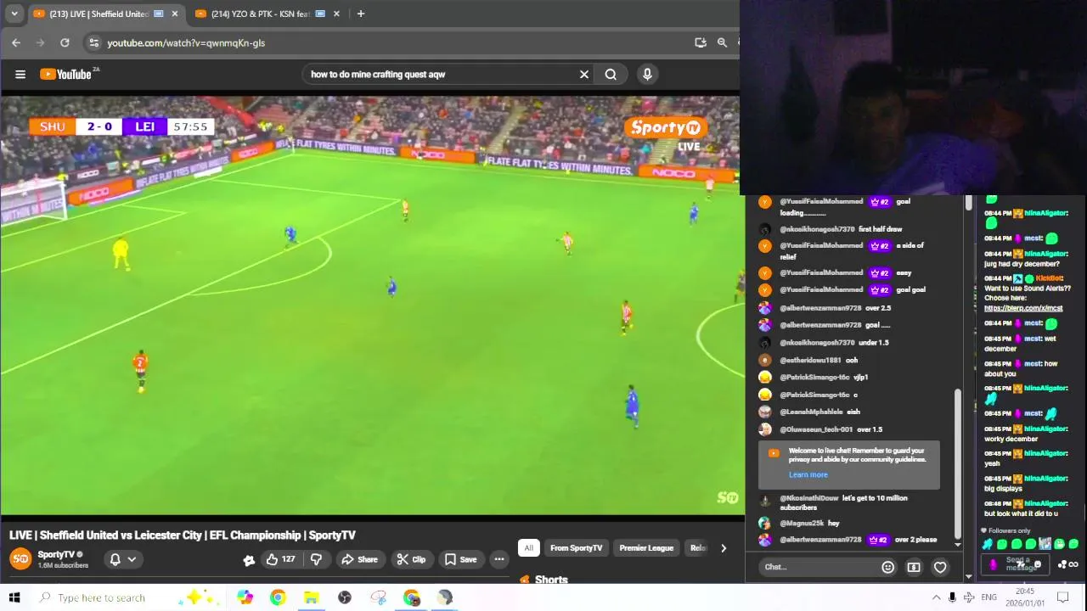Click the taskbar microphone tray icon
The width and height of the screenshot is (1087, 611).
(953, 597)
